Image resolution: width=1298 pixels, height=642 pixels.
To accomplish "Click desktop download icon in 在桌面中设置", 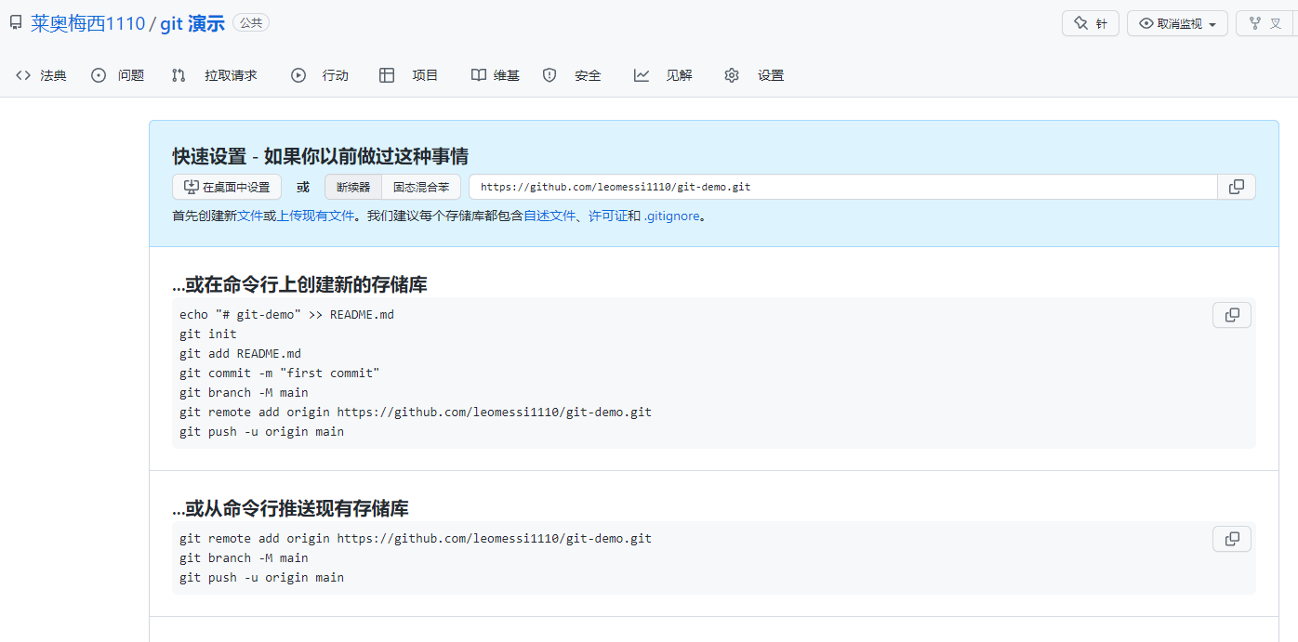I will (191, 187).
